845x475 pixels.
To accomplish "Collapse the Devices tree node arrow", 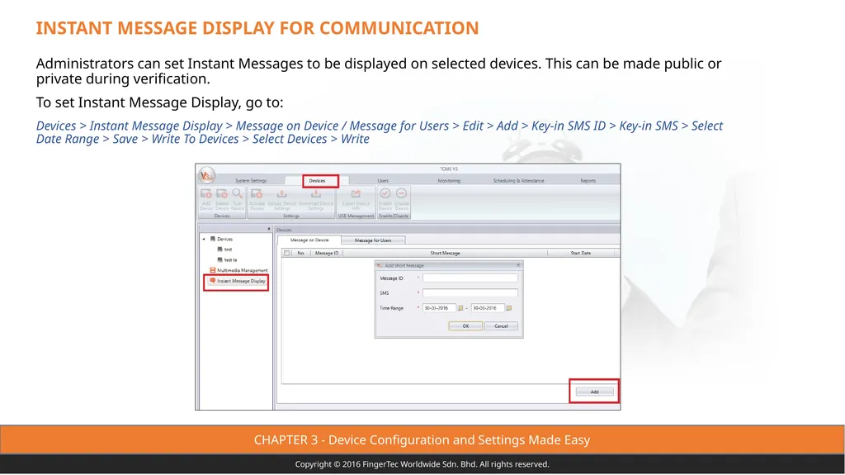I will tap(204, 239).
